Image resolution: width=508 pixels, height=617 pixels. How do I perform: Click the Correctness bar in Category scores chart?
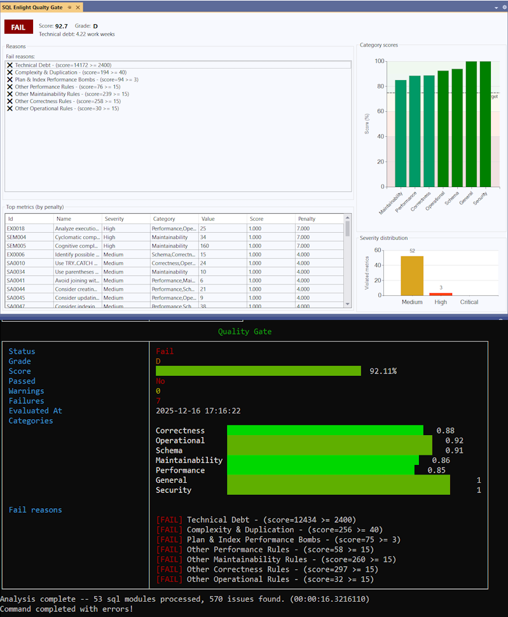429,131
